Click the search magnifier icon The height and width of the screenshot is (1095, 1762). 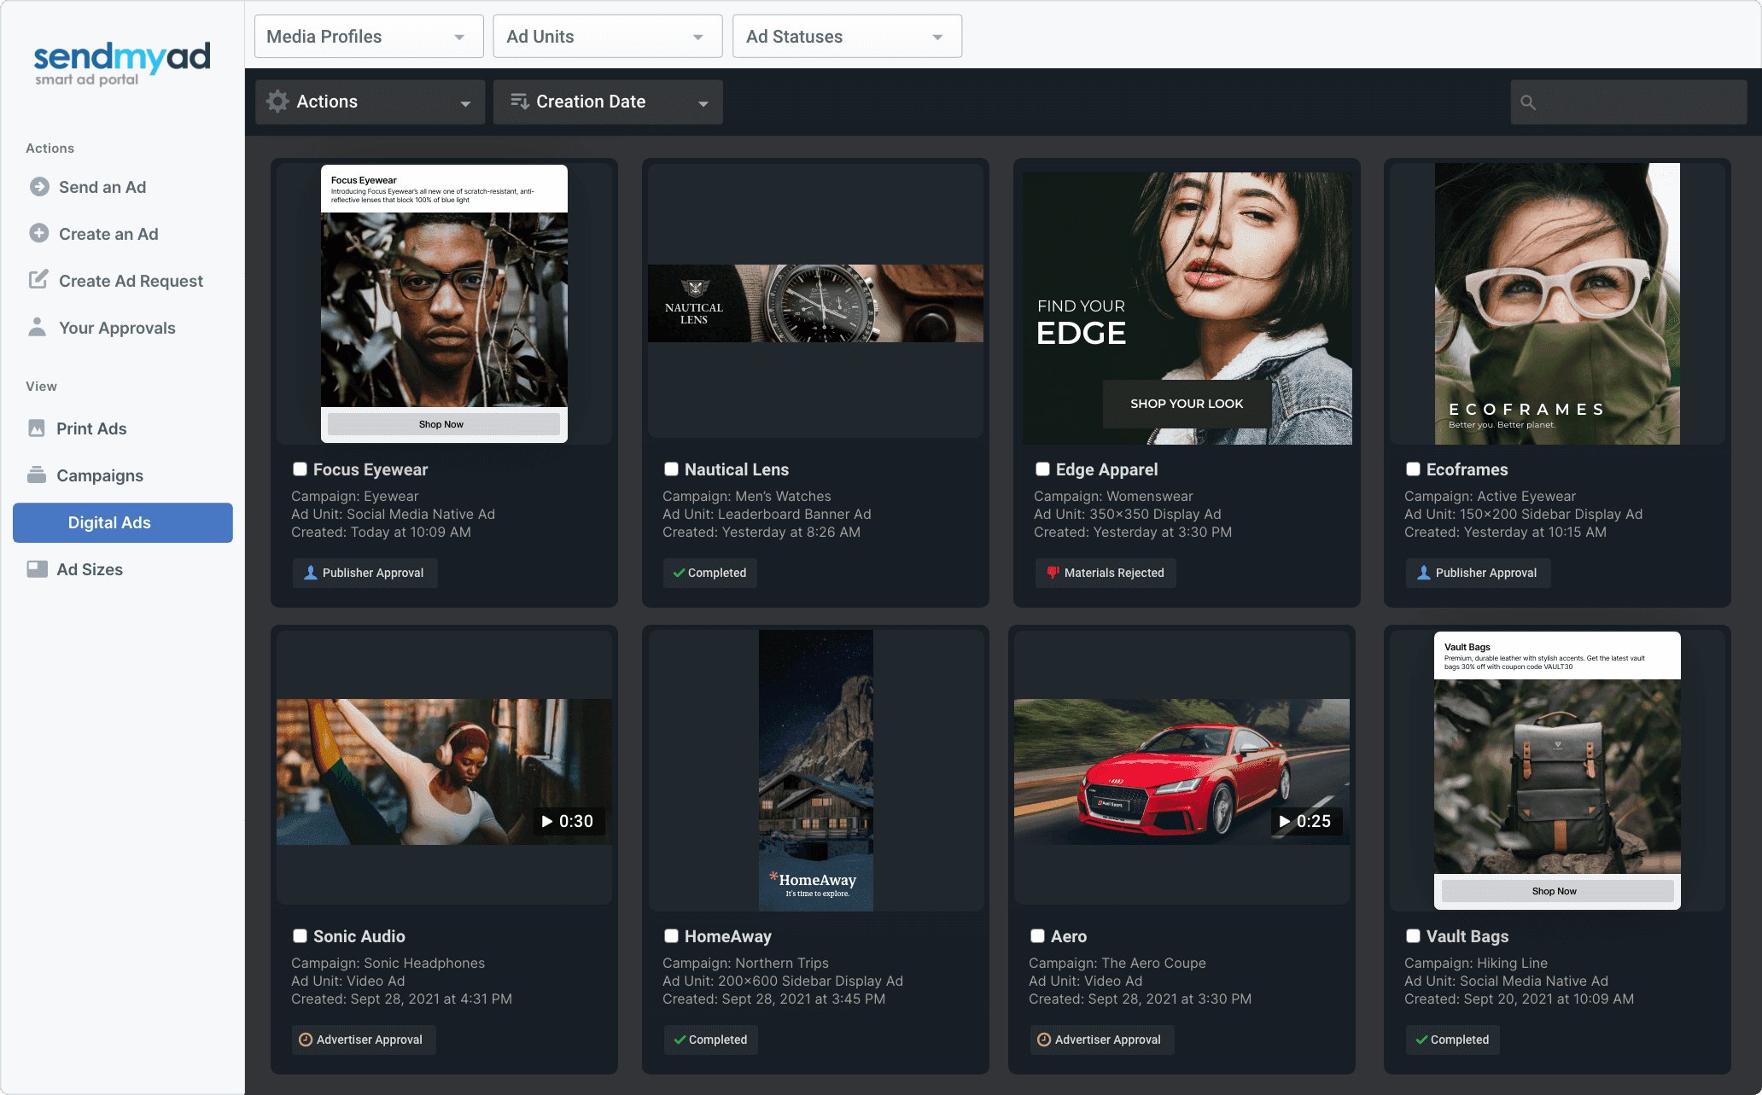coord(1528,102)
